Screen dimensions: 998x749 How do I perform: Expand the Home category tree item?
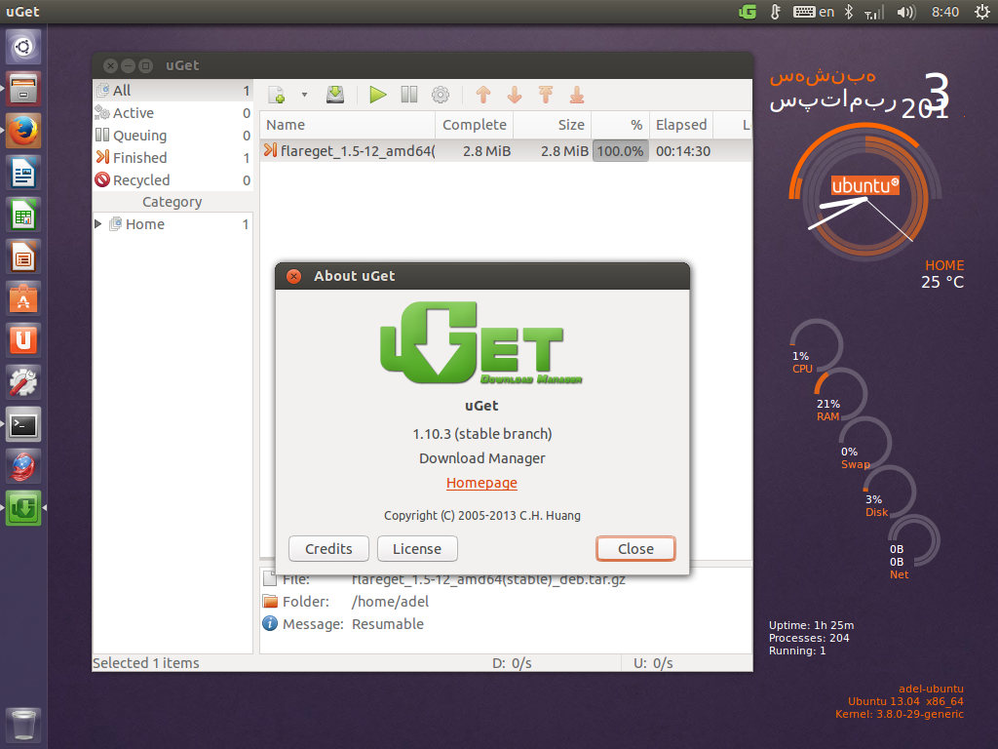click(x=98, y=224)
